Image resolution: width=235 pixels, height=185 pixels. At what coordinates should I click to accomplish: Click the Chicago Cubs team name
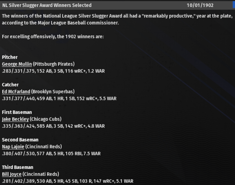coord(46,119)
